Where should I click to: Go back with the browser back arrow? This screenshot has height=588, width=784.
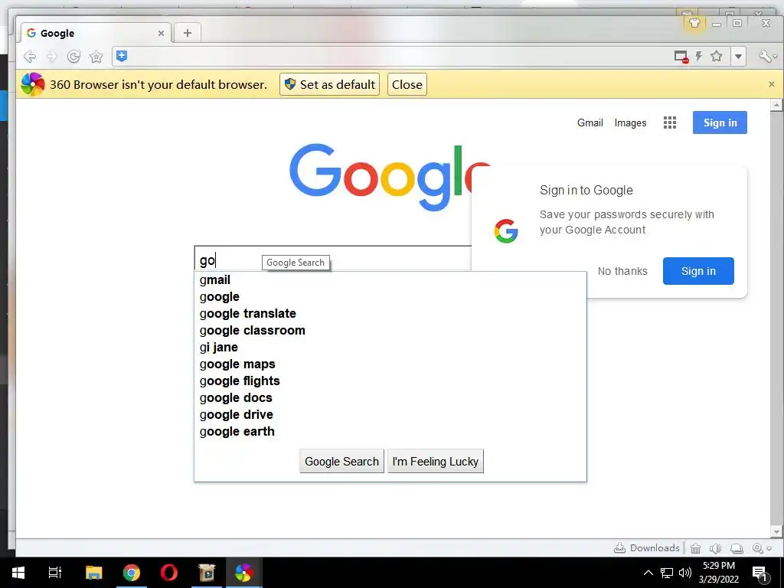30,57
